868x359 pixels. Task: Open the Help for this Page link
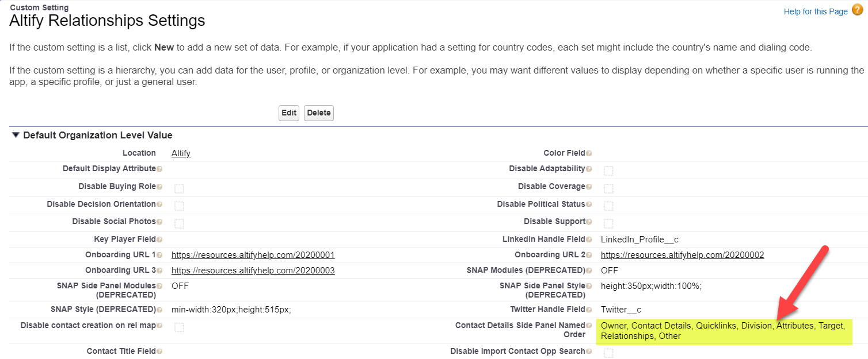[x=816, y=11]
